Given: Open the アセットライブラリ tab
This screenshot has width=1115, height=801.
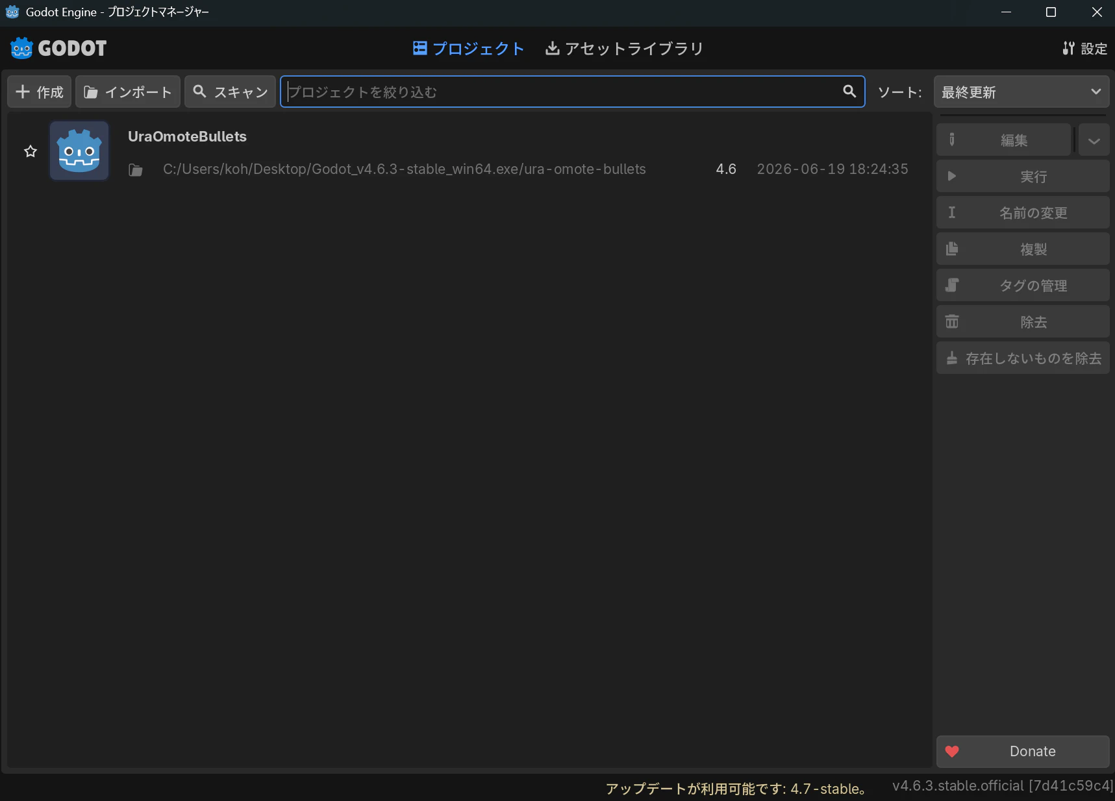Looking at the screenshot, I should (x=624, y=49).
